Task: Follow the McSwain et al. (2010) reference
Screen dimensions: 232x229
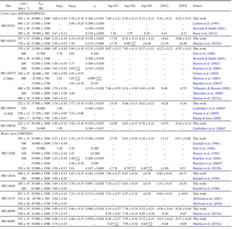Action: pos(207,204)
